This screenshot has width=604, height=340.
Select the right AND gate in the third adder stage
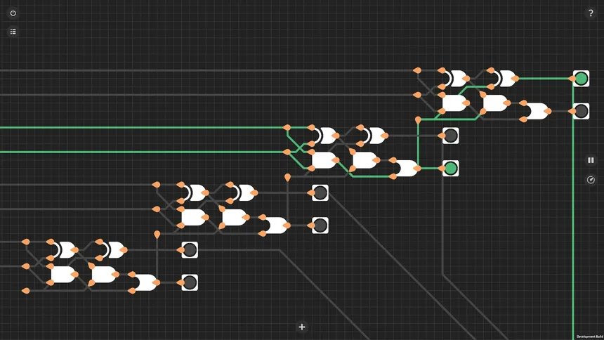235,217
